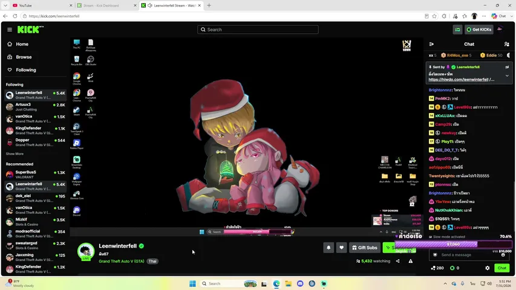Expand the pinned message chevron
This screenshot has width=516, height=290.
507,76
